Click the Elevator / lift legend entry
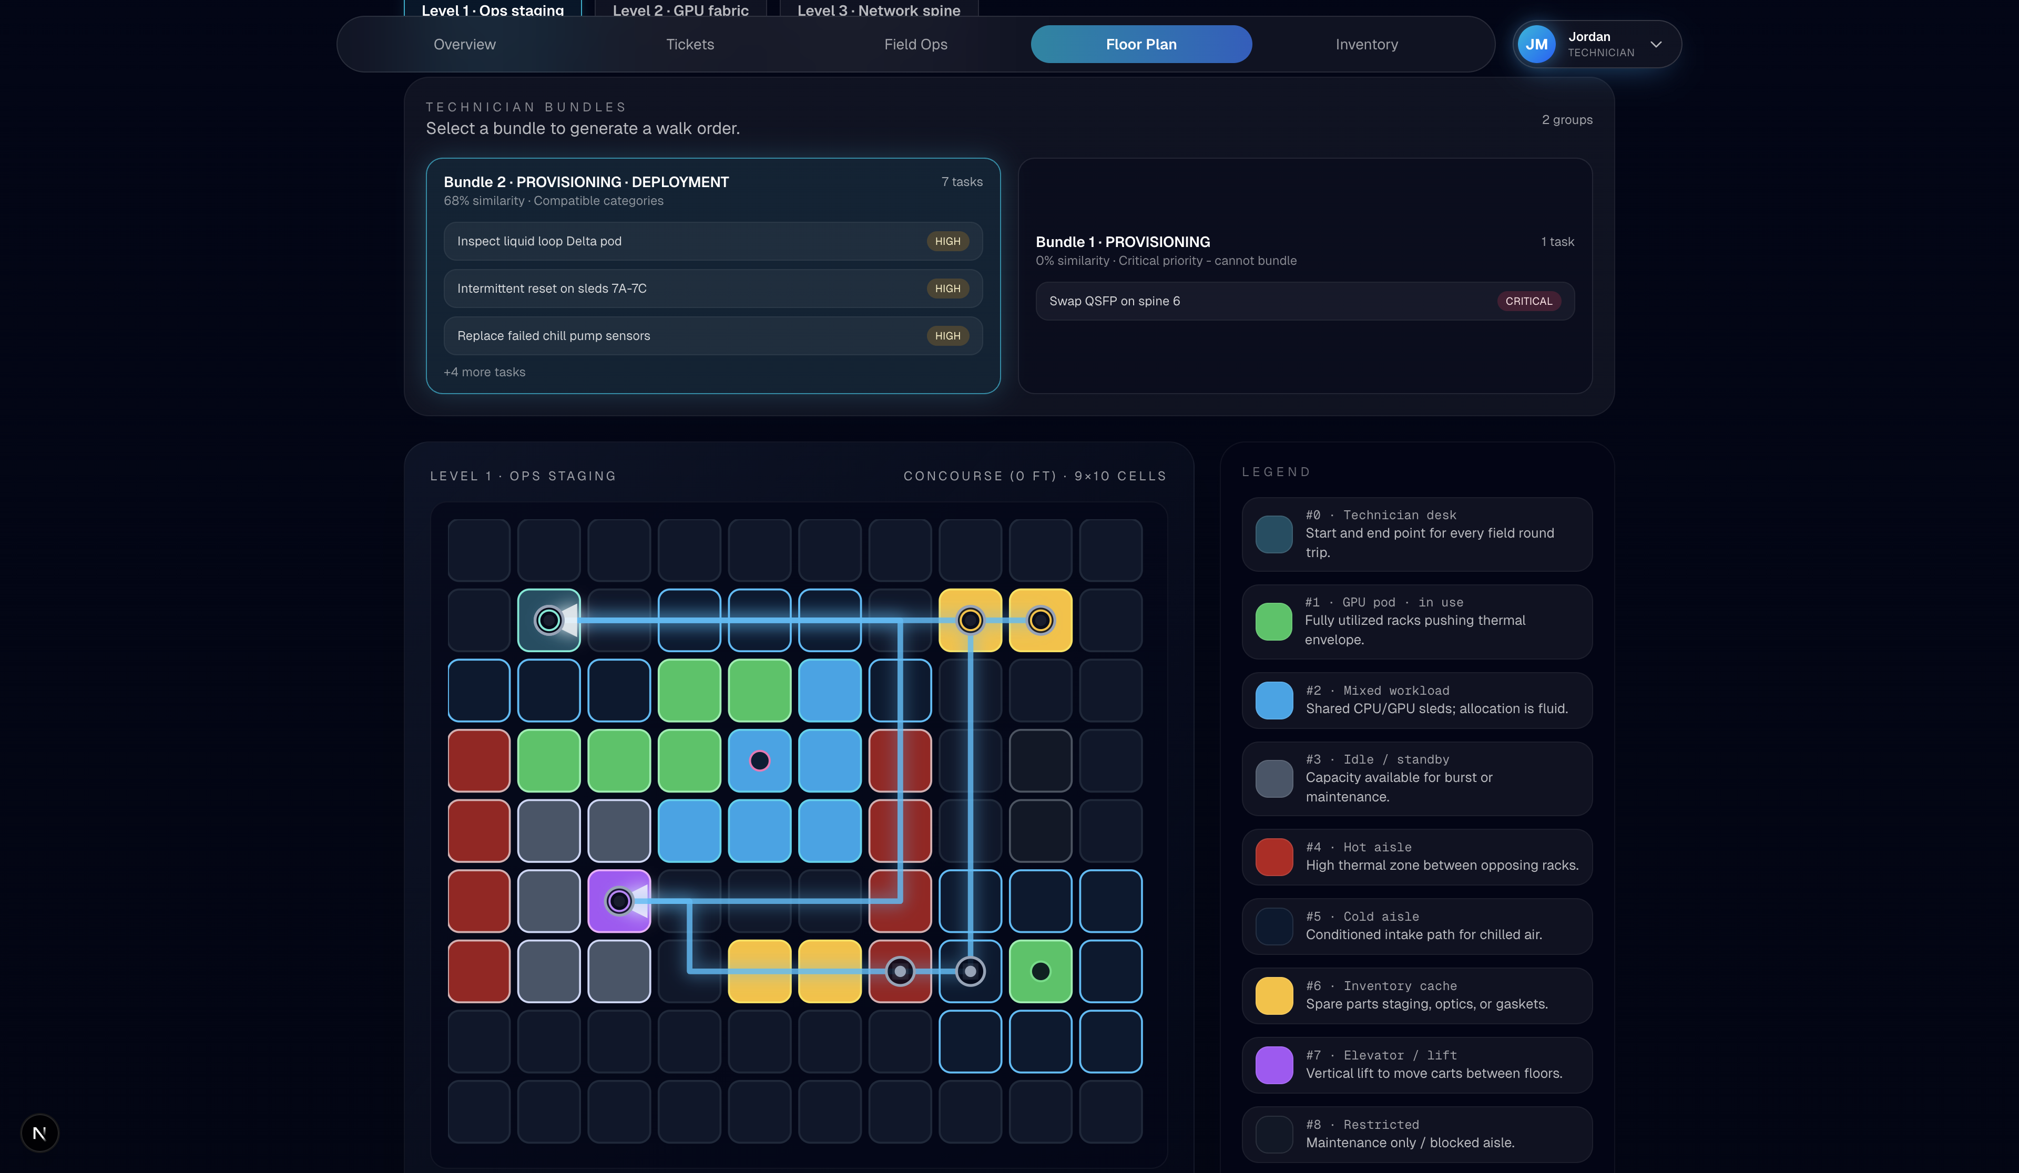 pyautogui.click(x=1416, y=1065)
